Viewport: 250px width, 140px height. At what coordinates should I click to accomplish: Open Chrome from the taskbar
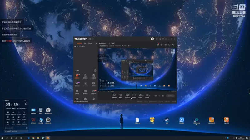coord(33,138)
